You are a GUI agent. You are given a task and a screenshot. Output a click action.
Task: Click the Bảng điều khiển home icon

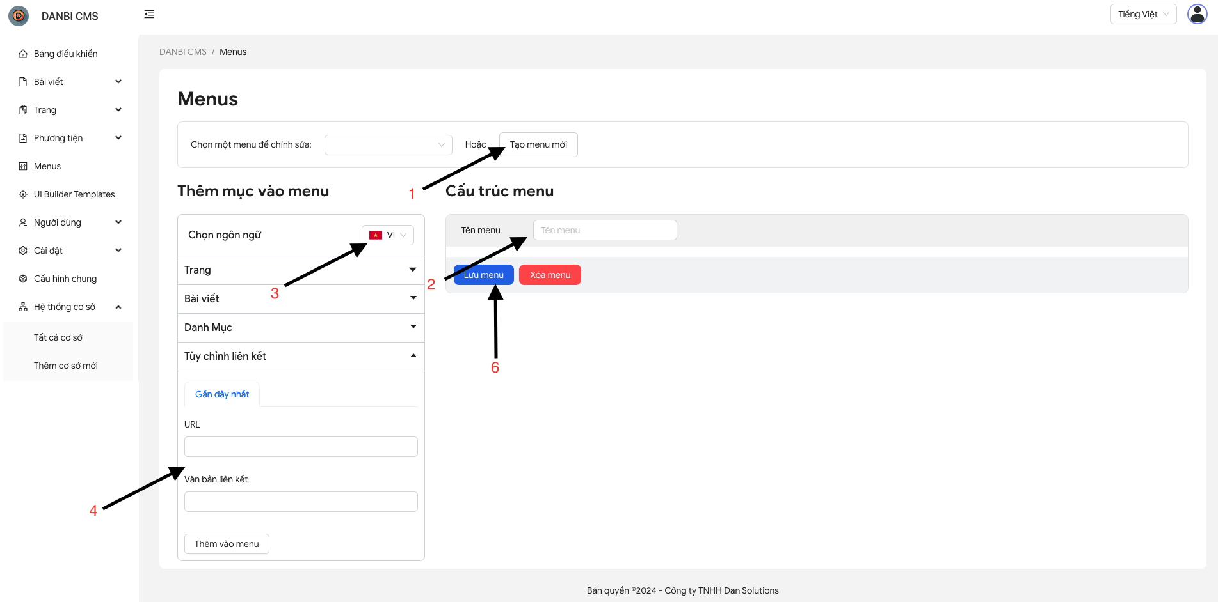[23, 54]
